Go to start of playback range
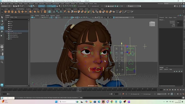 tap(165, 90)
